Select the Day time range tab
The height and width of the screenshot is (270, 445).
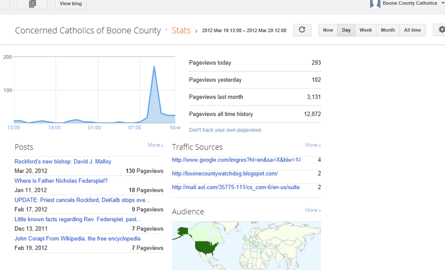coord(346,30)
